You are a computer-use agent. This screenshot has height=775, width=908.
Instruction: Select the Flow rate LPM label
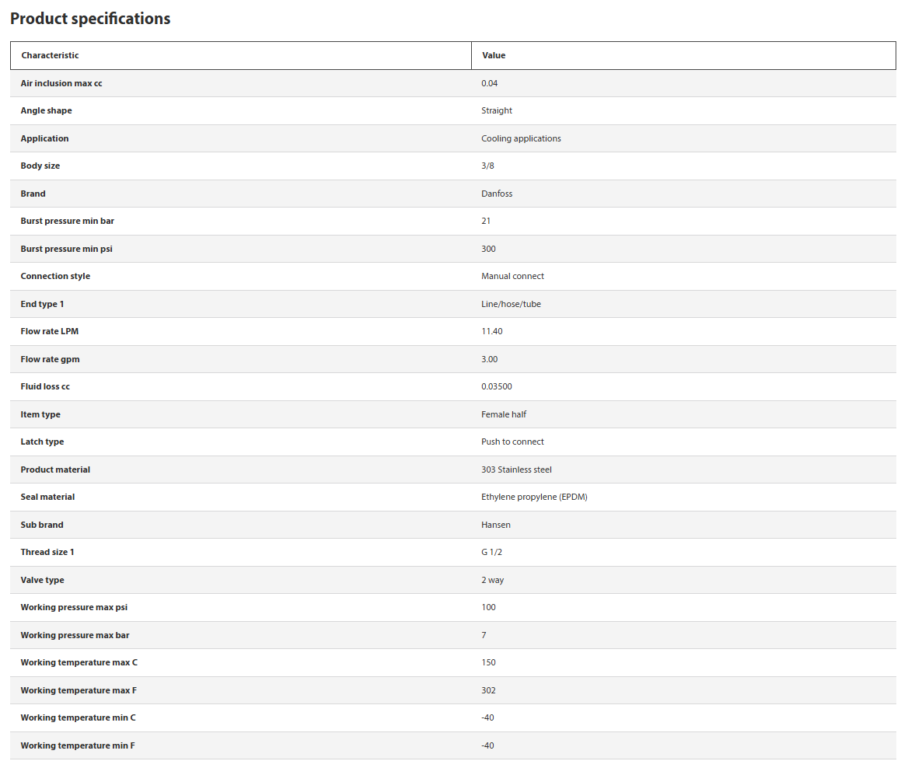(49, 331)
